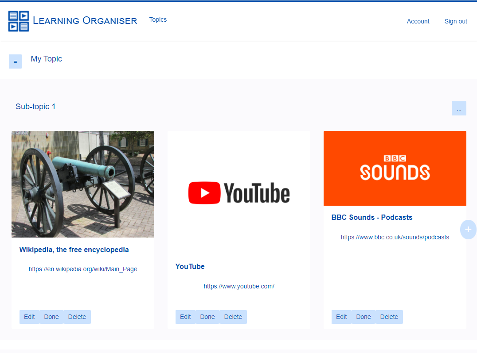This screenshot has width=477, height=353.
Task: Click the BBC Sounds banner image
Action: pyautogui.click(x=395, y=168)
